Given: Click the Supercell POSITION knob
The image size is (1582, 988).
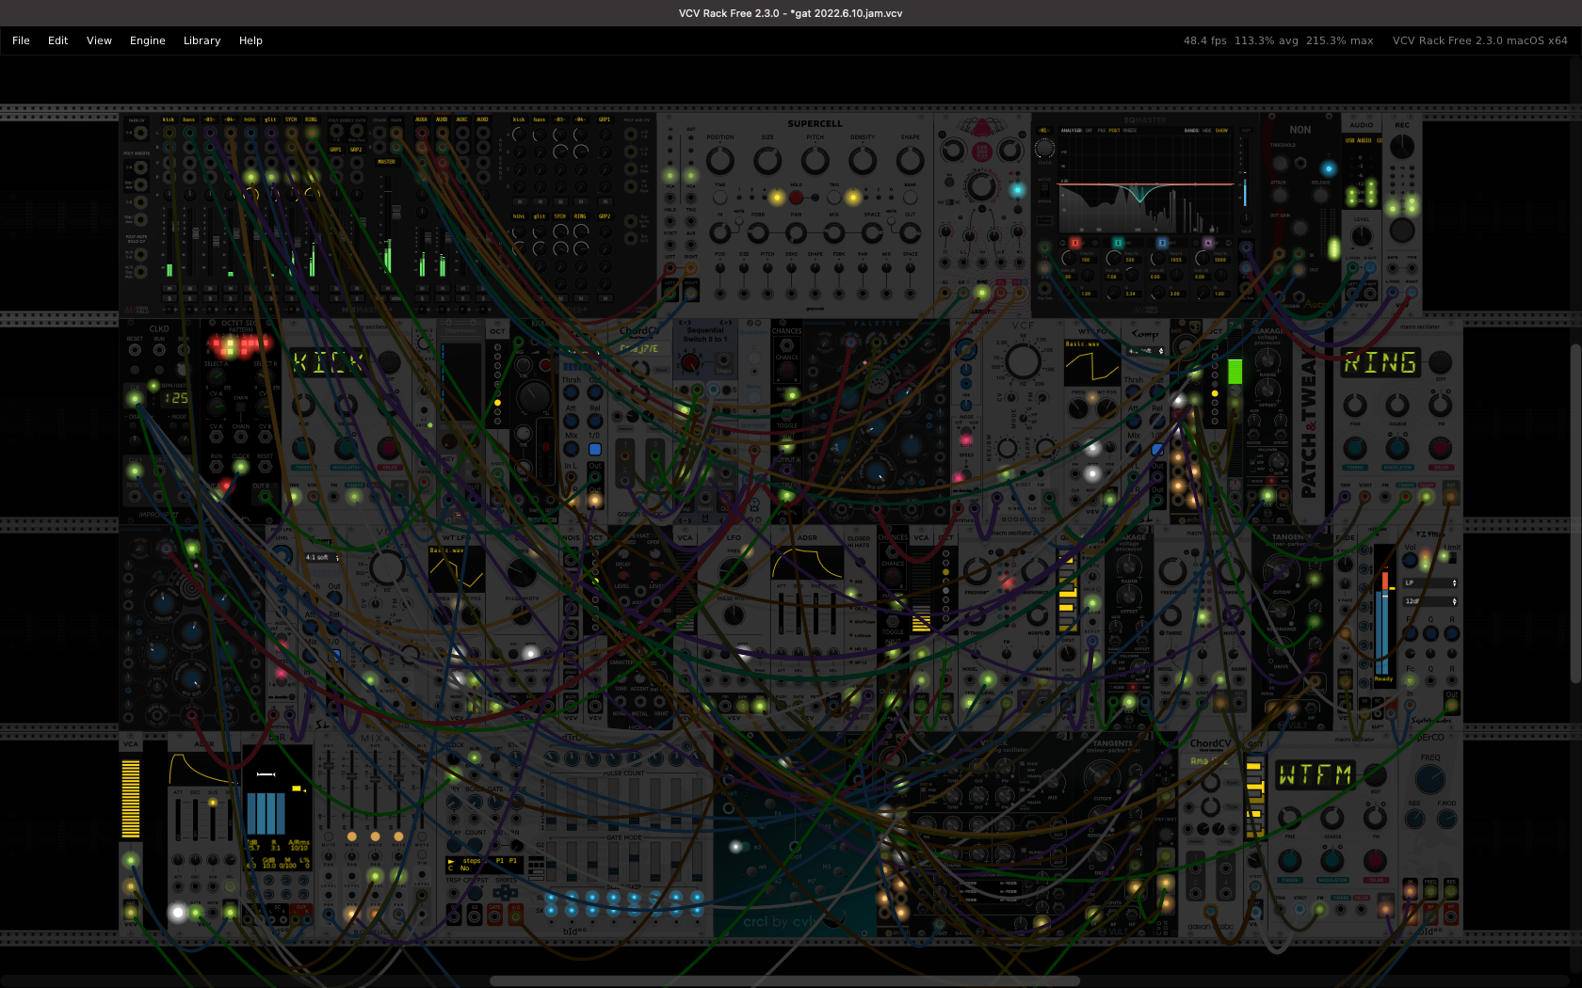Looking at the screenshot, I should [720, 160].
